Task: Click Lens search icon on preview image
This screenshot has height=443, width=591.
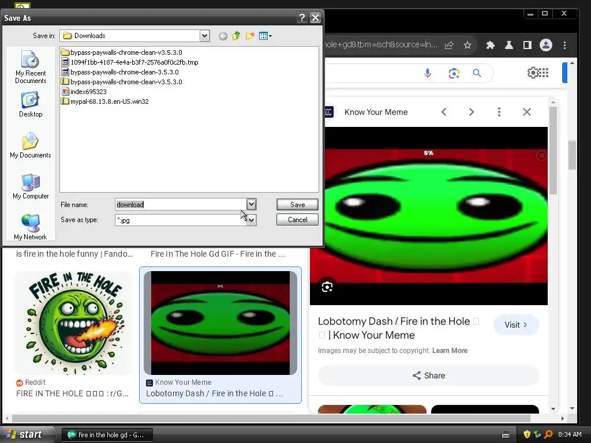Action: [x=327, y=287]
